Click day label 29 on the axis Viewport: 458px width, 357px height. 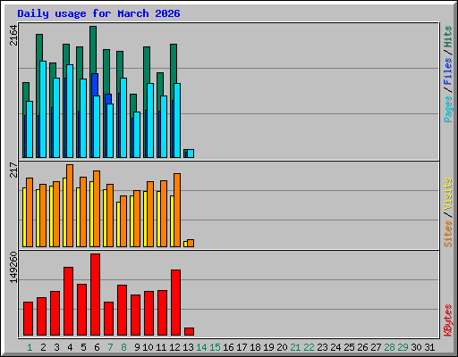[x=403, y=347]
